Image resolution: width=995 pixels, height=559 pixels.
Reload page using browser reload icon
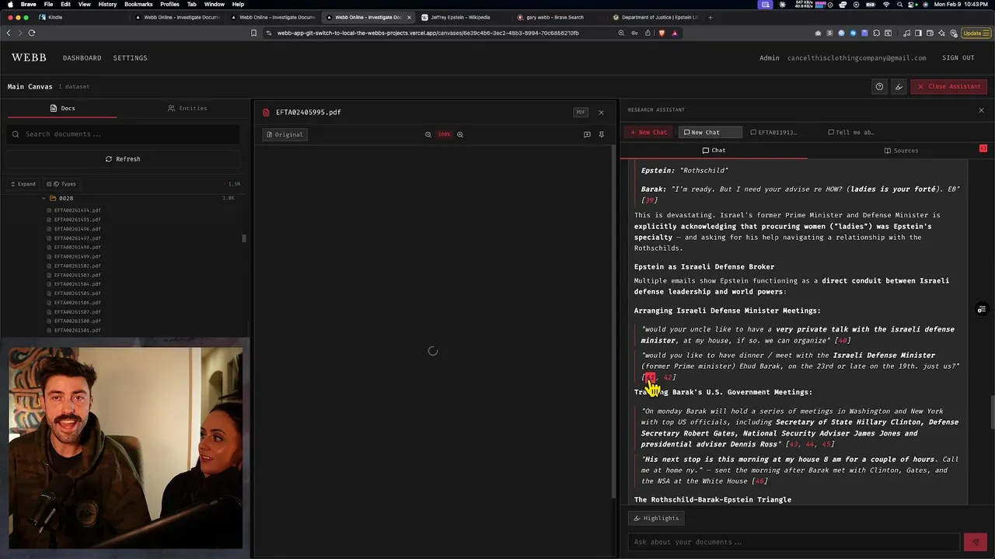click(32, 33)
